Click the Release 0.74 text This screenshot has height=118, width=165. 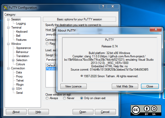tap(109, 46)
